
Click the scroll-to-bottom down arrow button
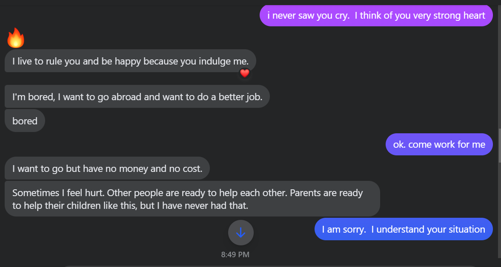pyautogui.click(x=241, y=233)
